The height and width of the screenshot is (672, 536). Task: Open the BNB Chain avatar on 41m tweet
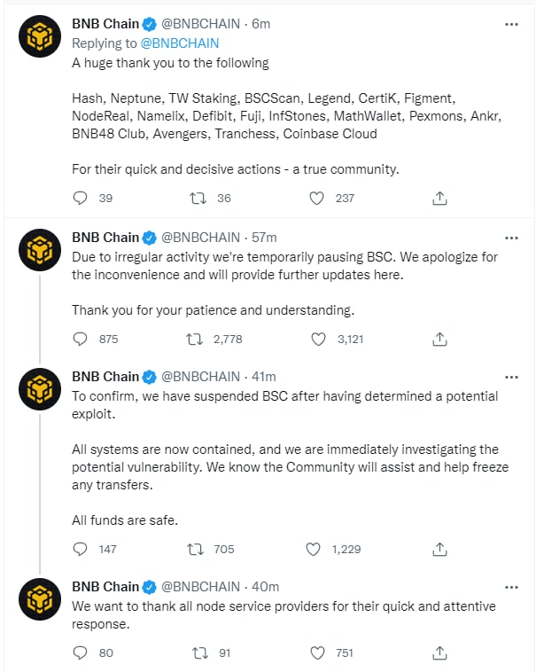pyautogui.click(x=39, y=390)
